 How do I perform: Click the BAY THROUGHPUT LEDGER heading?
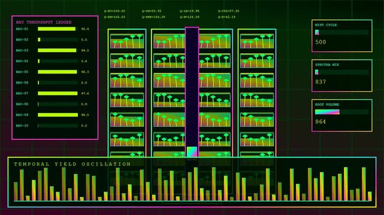(44, 22)
